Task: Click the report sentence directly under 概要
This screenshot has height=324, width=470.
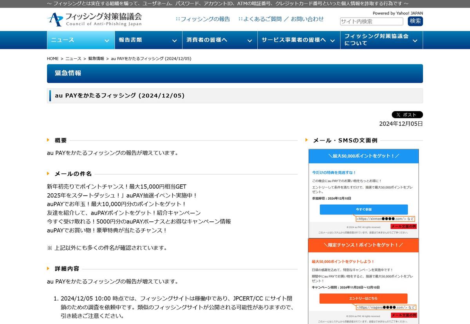Action: coord(113,153)
